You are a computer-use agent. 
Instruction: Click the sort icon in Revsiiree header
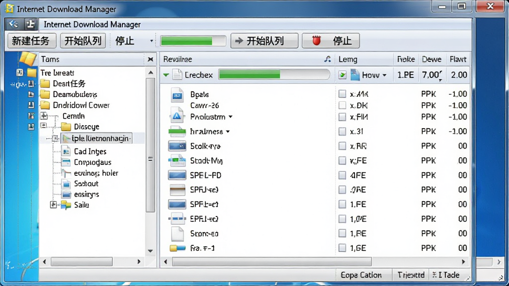[328, 59]
